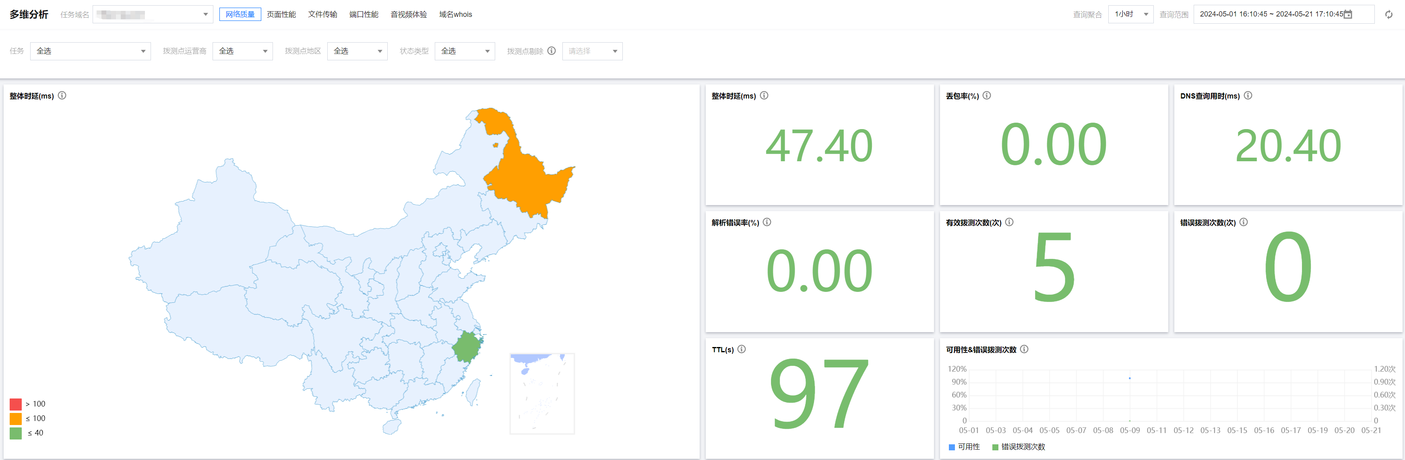This screenshot has width=1405, height=460.
Task: Switch to the 页面性能 tab
Action: click(x=281, y=15)
